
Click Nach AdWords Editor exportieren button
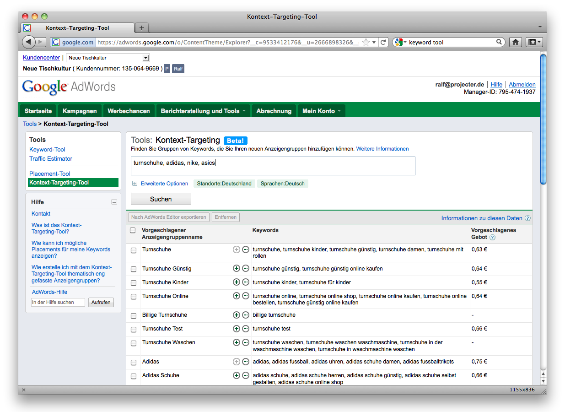click(168, 217)
